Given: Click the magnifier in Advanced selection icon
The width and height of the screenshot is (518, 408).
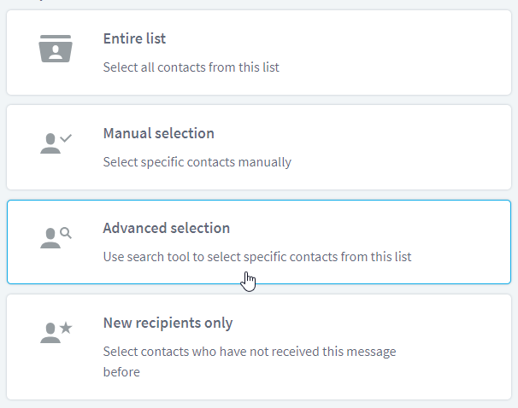Looking at the screenshot, I should pyautogui.click(x=66, y=233).
